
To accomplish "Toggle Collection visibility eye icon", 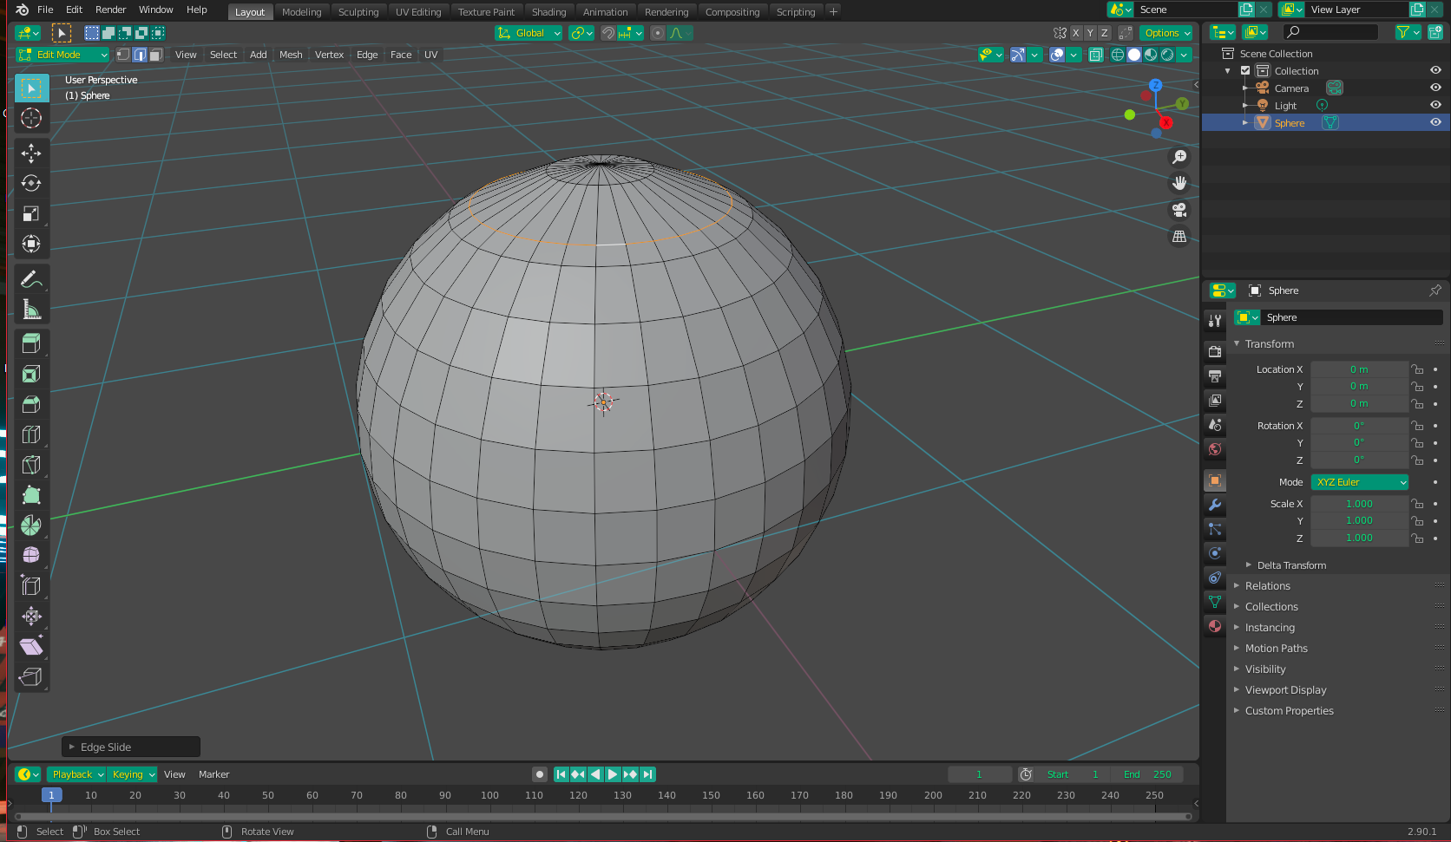I will (x=1435, y=71).
